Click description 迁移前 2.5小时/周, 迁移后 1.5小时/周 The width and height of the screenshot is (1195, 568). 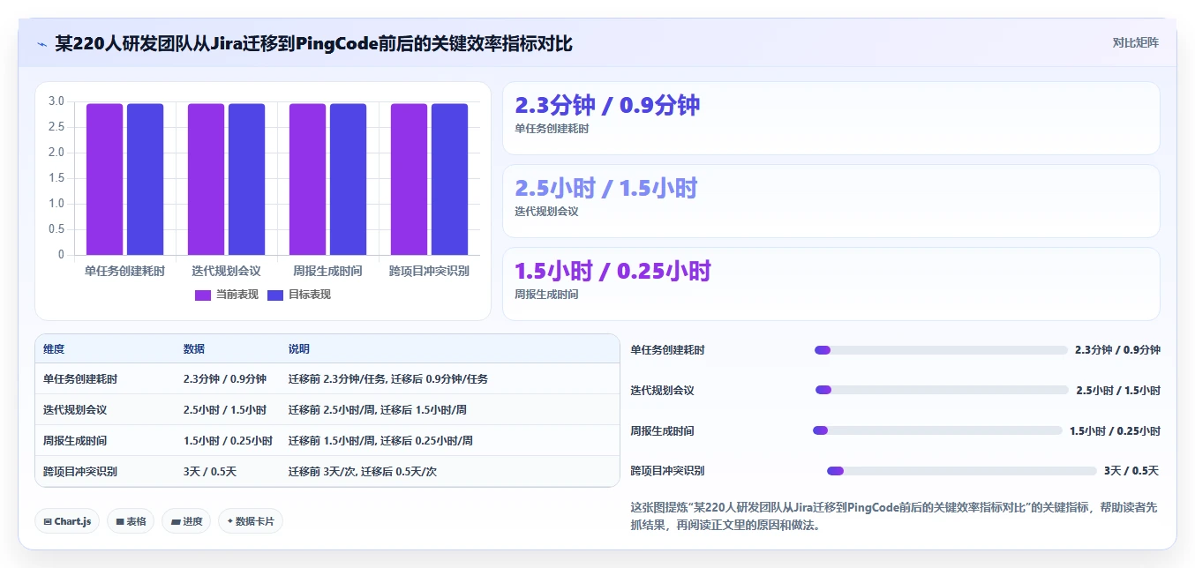pos(378,410)
